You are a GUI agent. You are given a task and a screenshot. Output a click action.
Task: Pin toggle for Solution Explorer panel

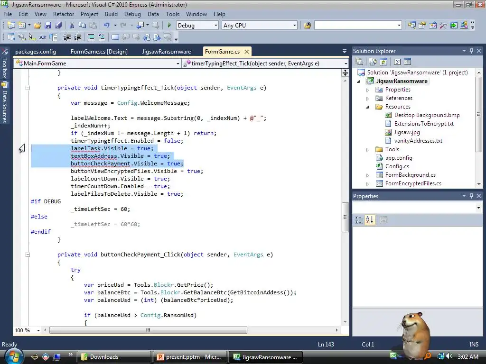point(471,51)
